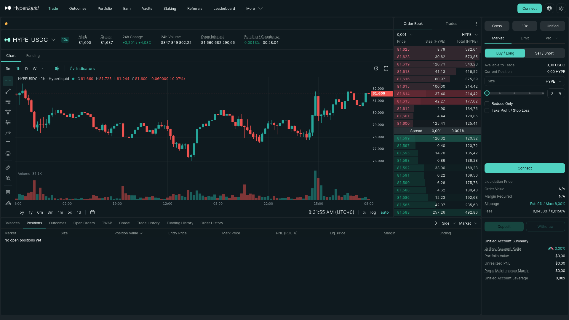Open order book three-dot options menu
Screen dimensions: 569x320
[x=476, y=24]
